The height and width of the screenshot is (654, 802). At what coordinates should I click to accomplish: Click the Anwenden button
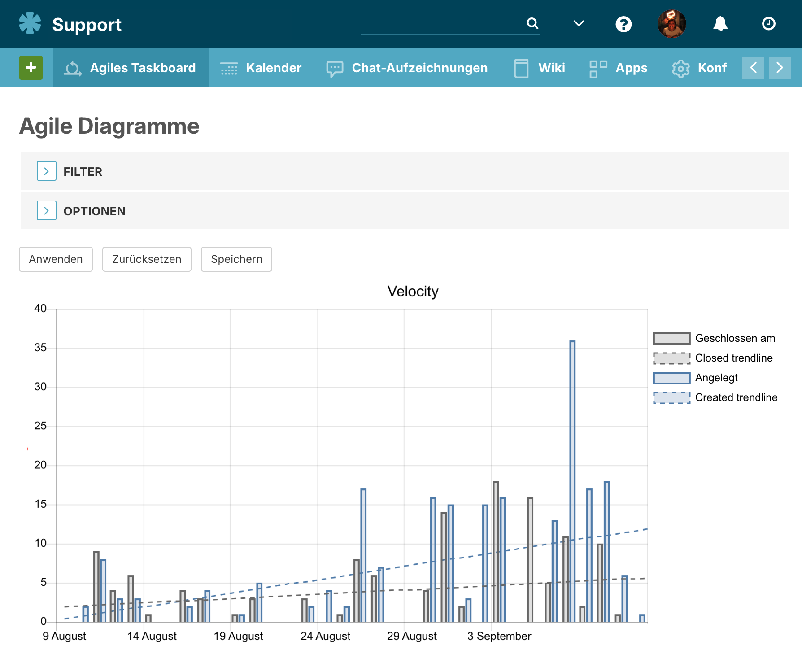56,259
